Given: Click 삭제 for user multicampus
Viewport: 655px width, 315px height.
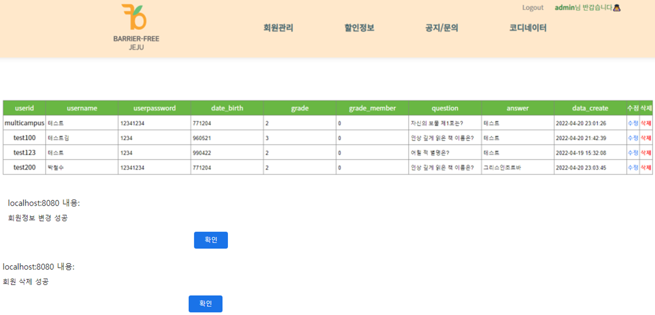Looking at the screenshot, I should click(x=646, y=123).
